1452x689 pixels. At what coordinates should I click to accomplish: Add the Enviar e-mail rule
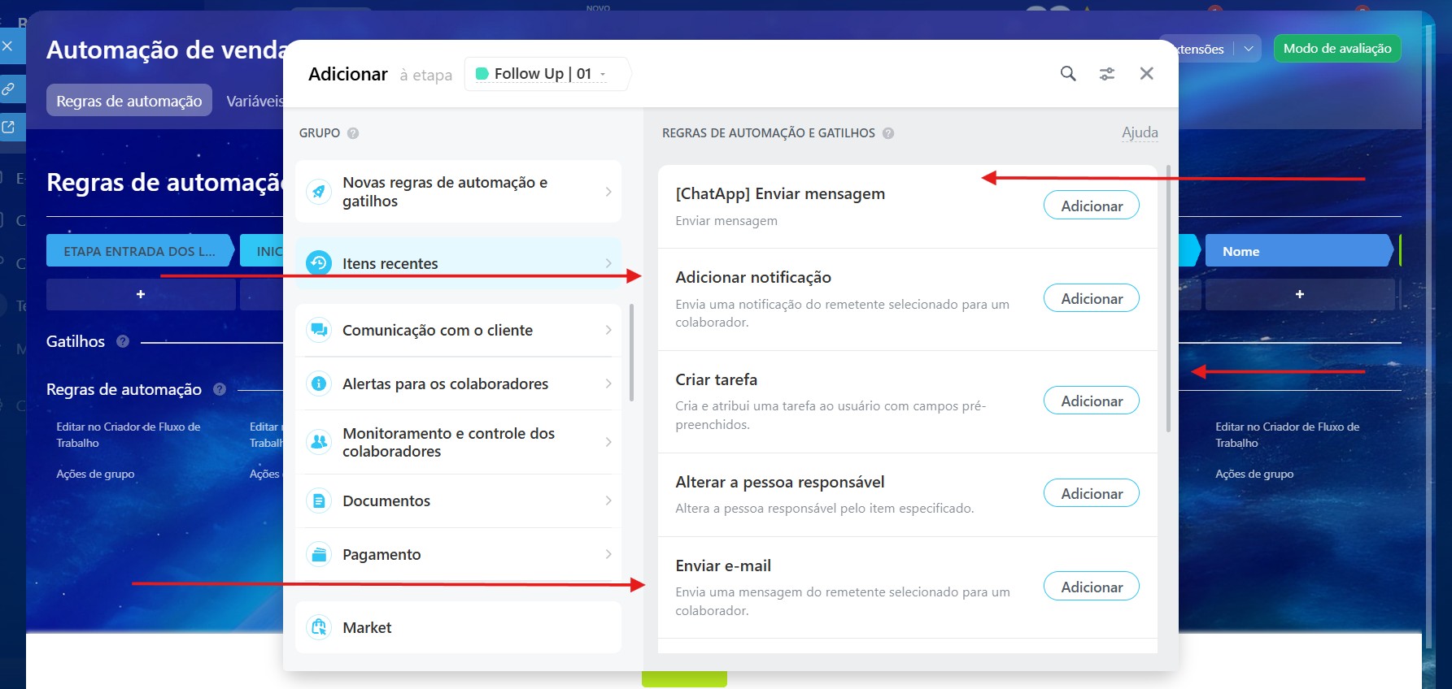tap(1092, 587)
